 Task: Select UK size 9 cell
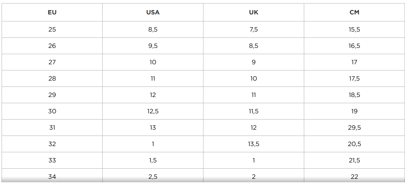[253, 62]
